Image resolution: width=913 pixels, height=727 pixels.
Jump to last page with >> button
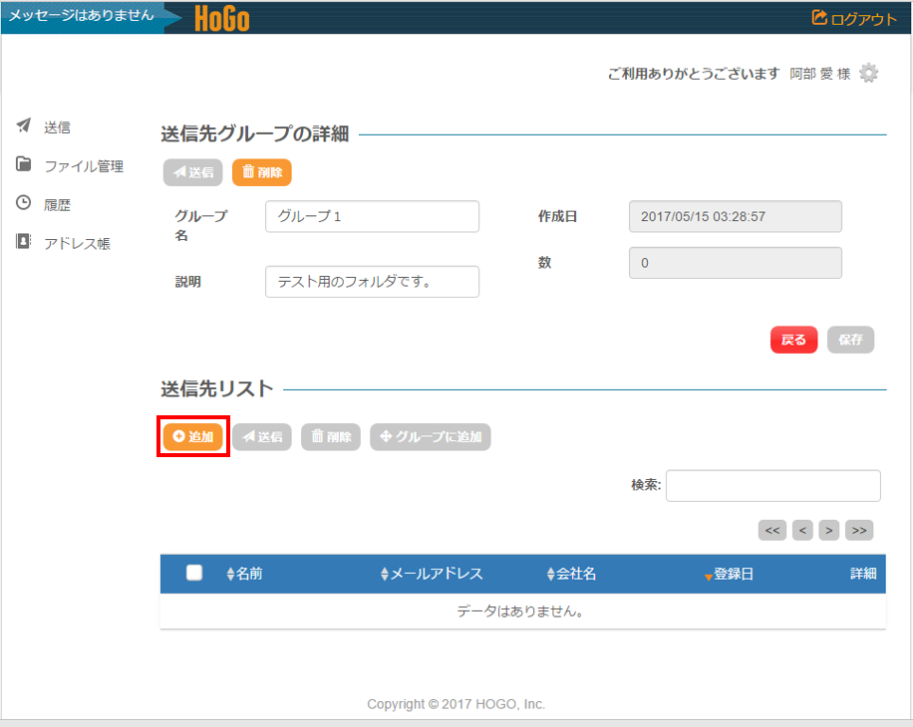859,530
